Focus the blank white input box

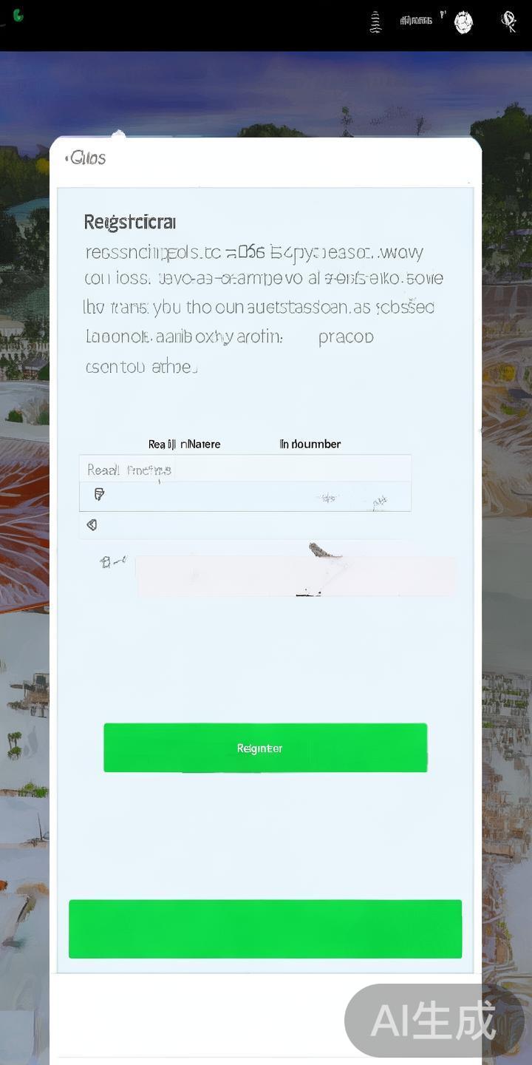296,576
